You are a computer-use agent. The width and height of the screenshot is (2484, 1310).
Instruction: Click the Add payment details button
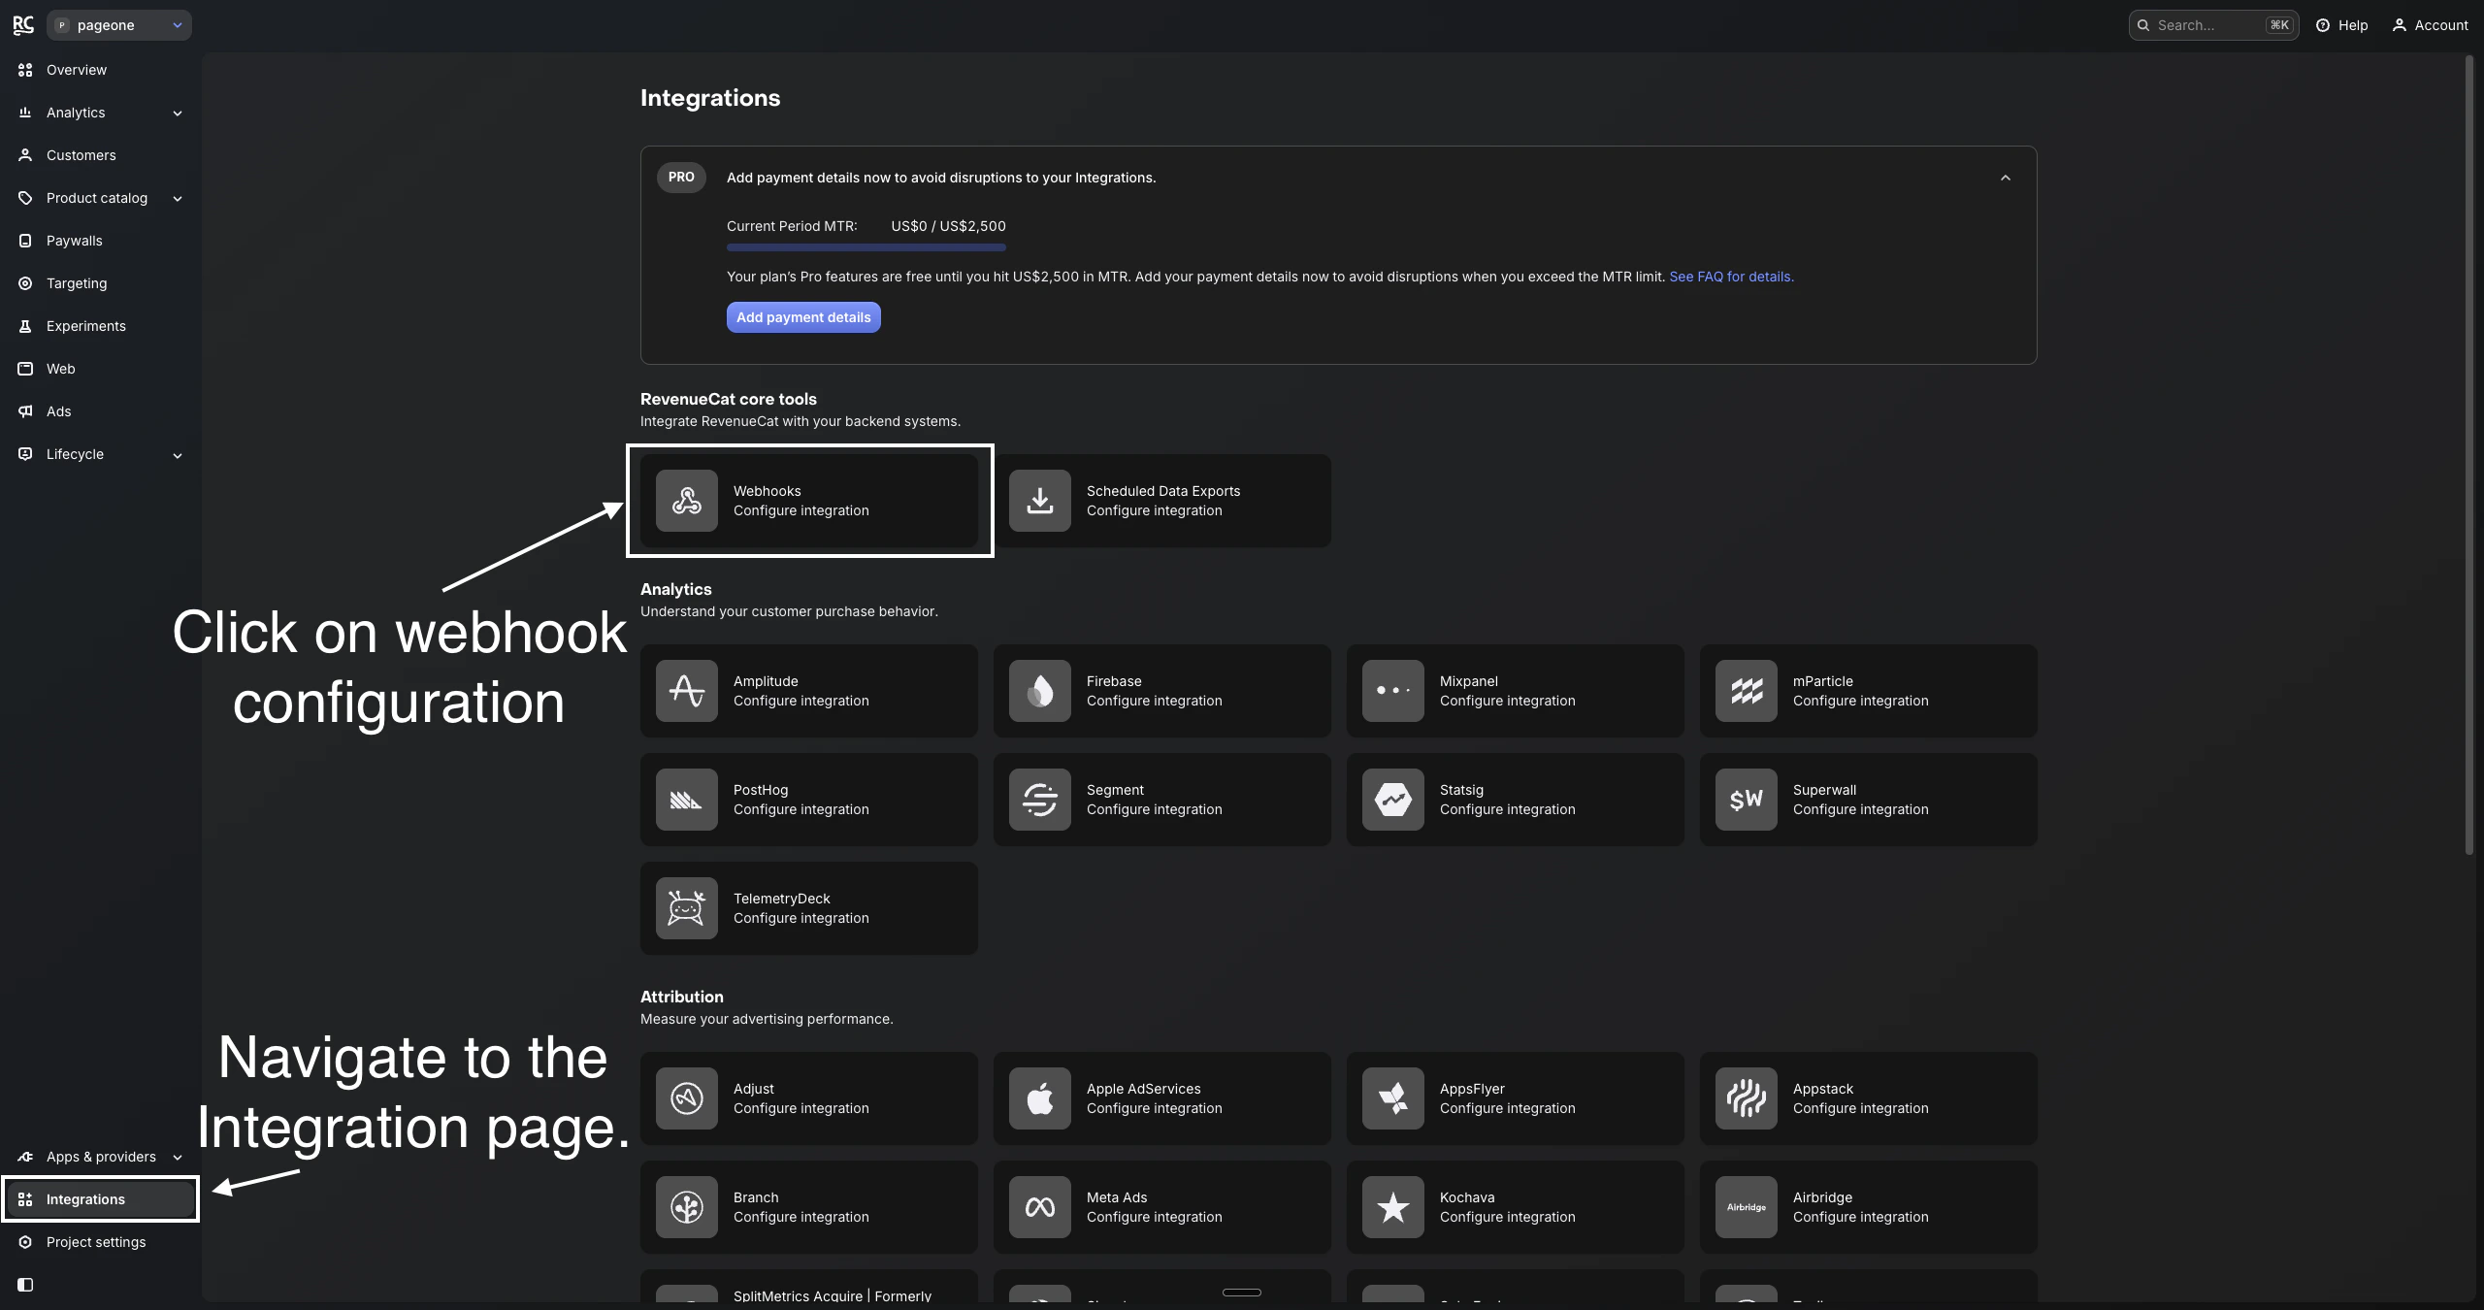click(803, 316)
